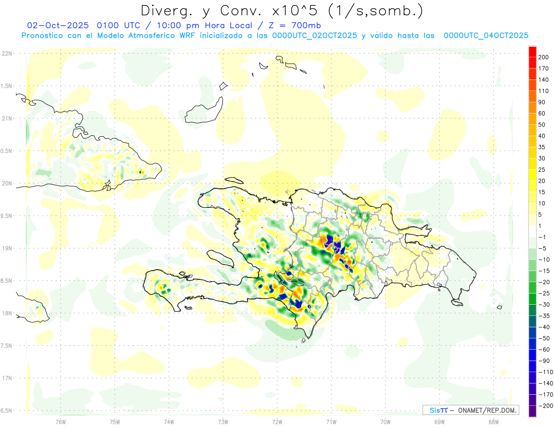
Task: Click the "71W" longitude label
Action: tap(331, 422)
